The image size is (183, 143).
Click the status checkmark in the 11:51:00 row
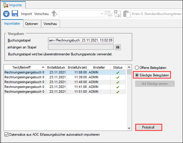tap(118, 92)
